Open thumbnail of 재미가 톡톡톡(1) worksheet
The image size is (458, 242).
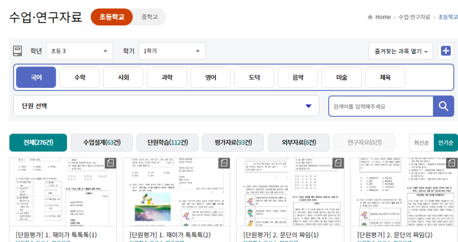click(x=63, y=192)
